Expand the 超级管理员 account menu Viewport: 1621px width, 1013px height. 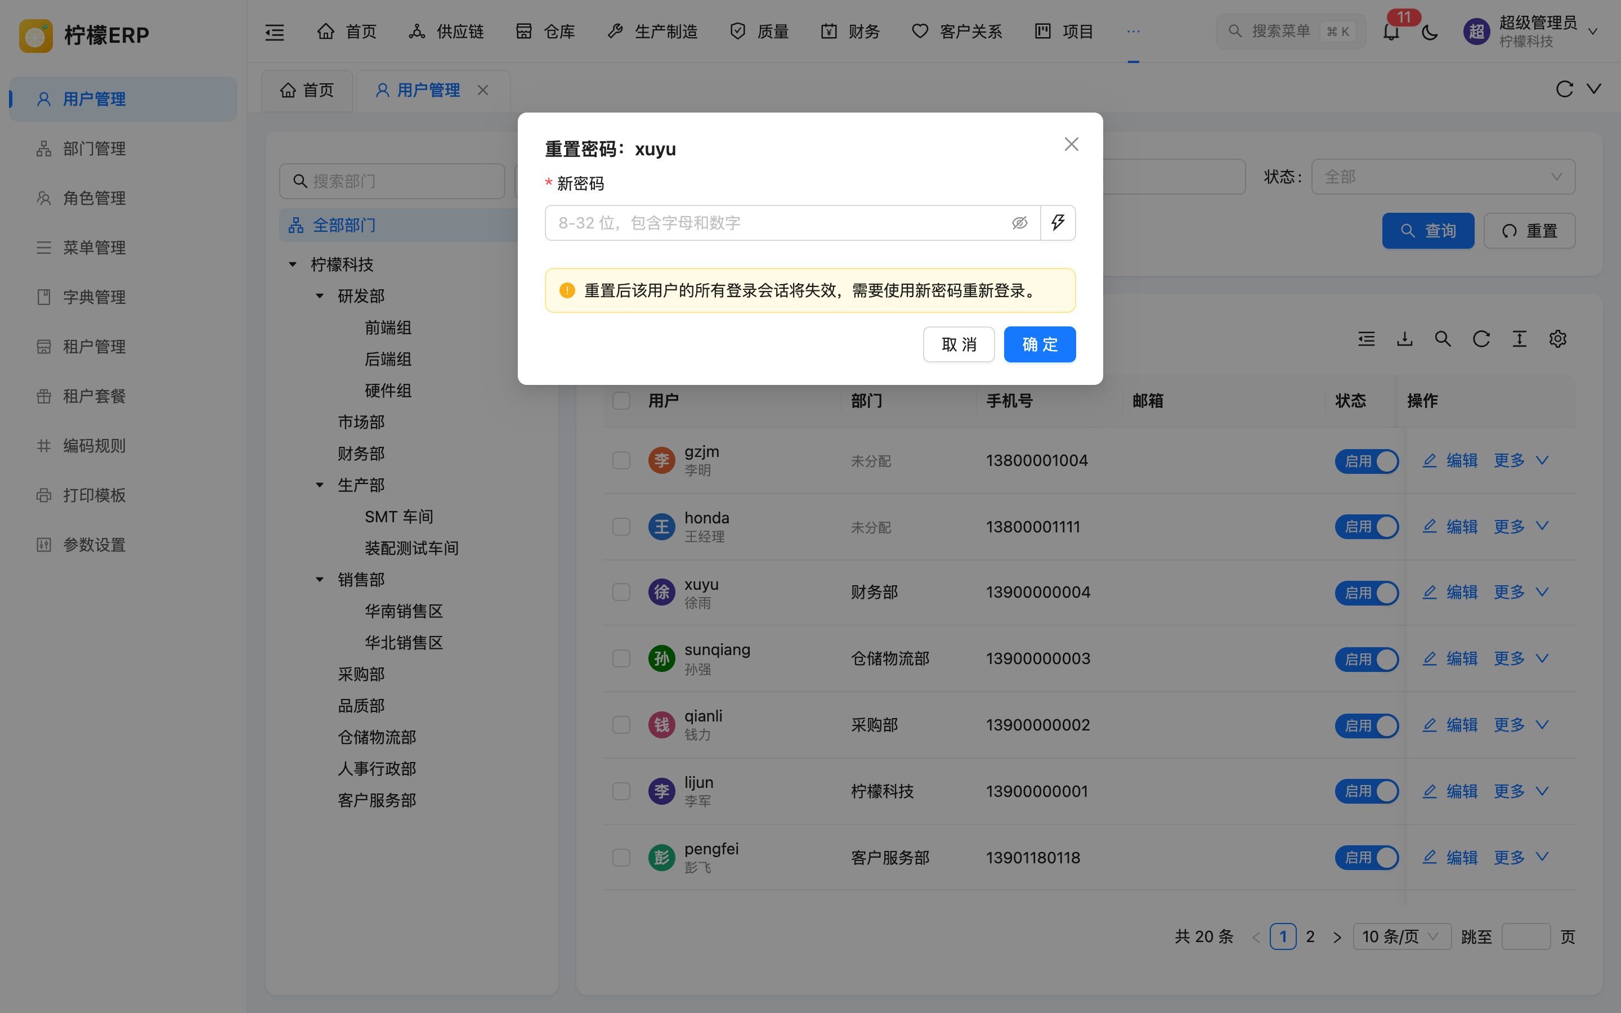pos(1530,32)
